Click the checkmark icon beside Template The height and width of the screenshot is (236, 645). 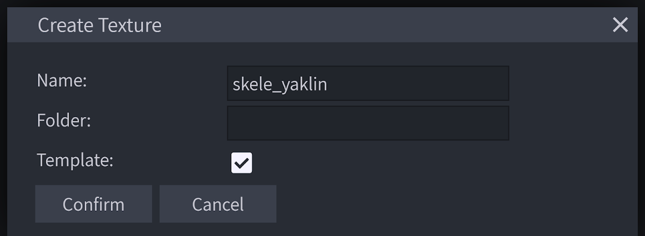241,163
